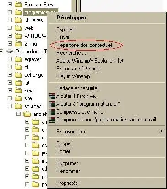This screenshot has height=189, width=167.
Task: Expand the zikmu folder node
Action: (10, 43)
